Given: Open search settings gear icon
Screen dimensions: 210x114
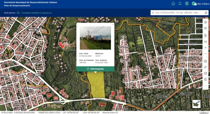Looking at the screenshot, I should (x=206, y=13).
